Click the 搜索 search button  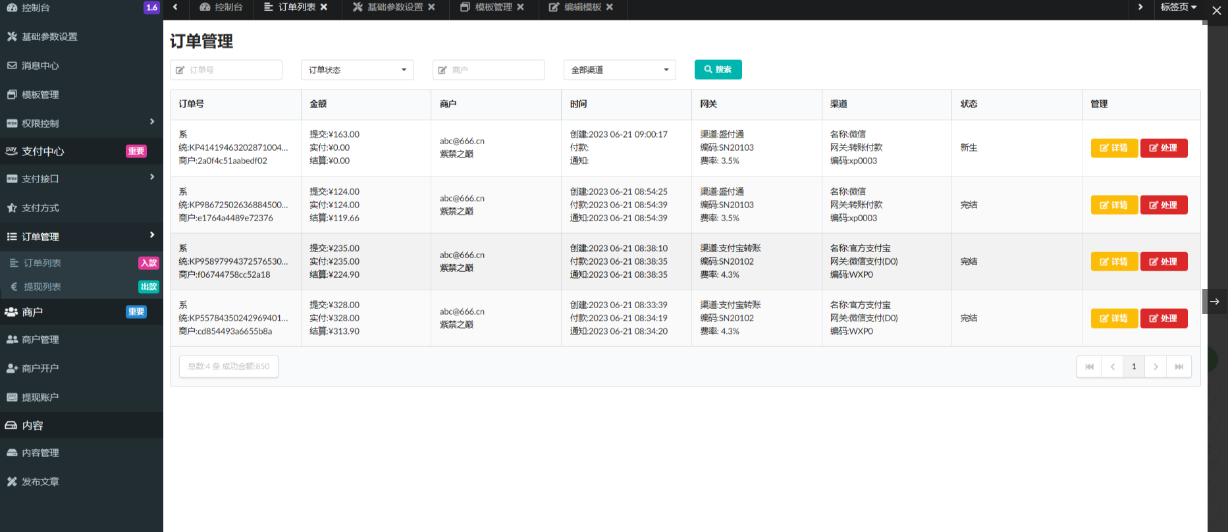[x=718, y=70]
